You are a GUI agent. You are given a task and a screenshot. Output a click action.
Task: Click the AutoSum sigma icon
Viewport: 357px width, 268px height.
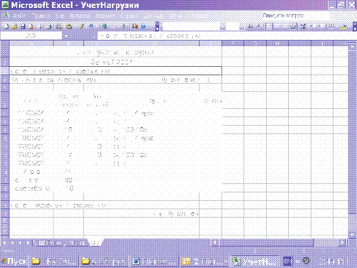(113, 27)
